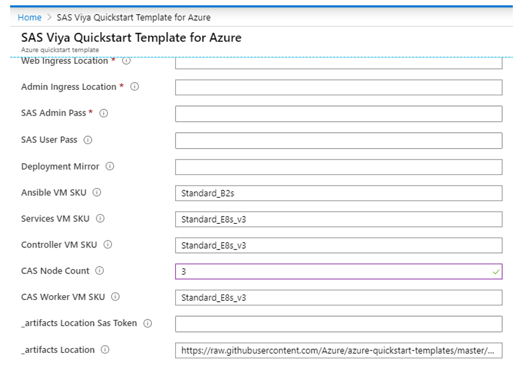Click info icon next to CAS Node Count

click(99, 271)
